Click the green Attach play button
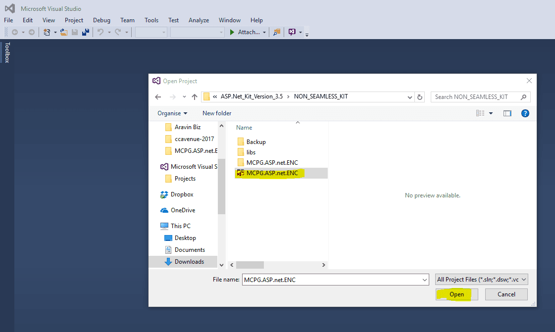This screenshot has height=332, width=555. (232, 32)
